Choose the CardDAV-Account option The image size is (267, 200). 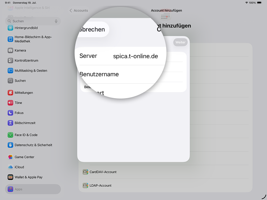coord(103,172)
